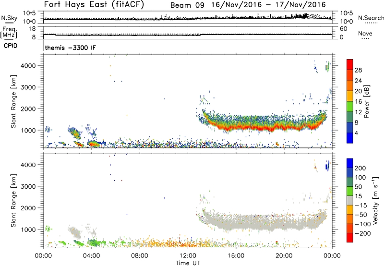384x266 pixels.
Task: Click the '12:00' time axis tick label
Action: point(188,256)
